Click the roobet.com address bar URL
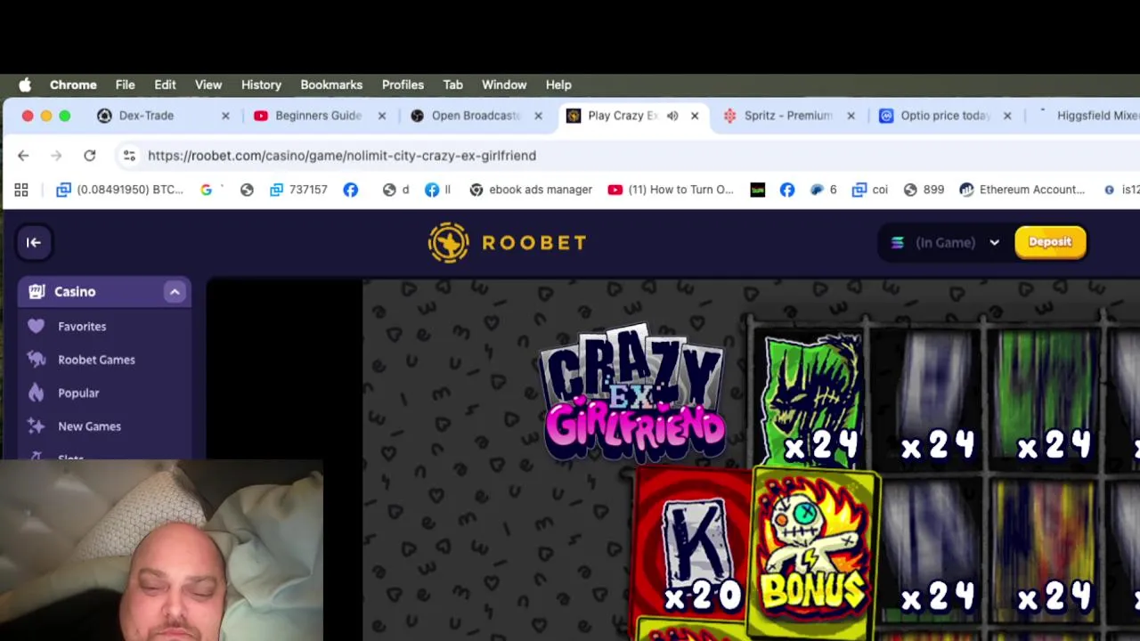 342,156
